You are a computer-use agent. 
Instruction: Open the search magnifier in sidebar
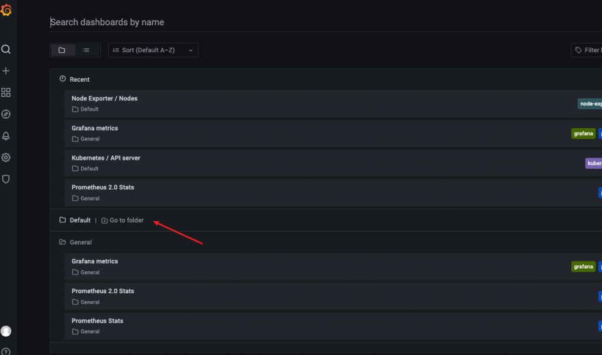tap(6, 49)
